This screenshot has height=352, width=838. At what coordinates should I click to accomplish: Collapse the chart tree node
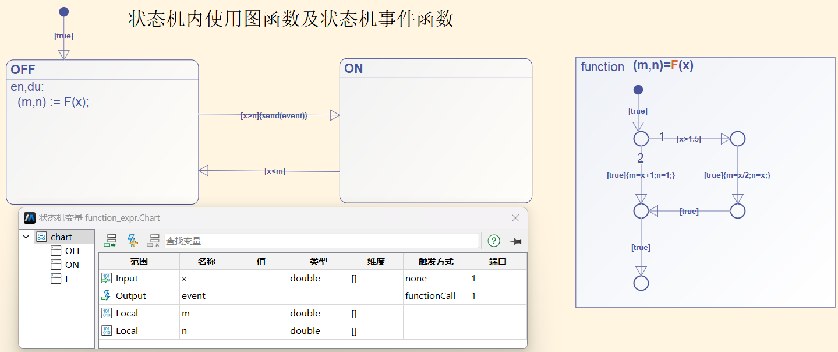[x=26, y=237]
